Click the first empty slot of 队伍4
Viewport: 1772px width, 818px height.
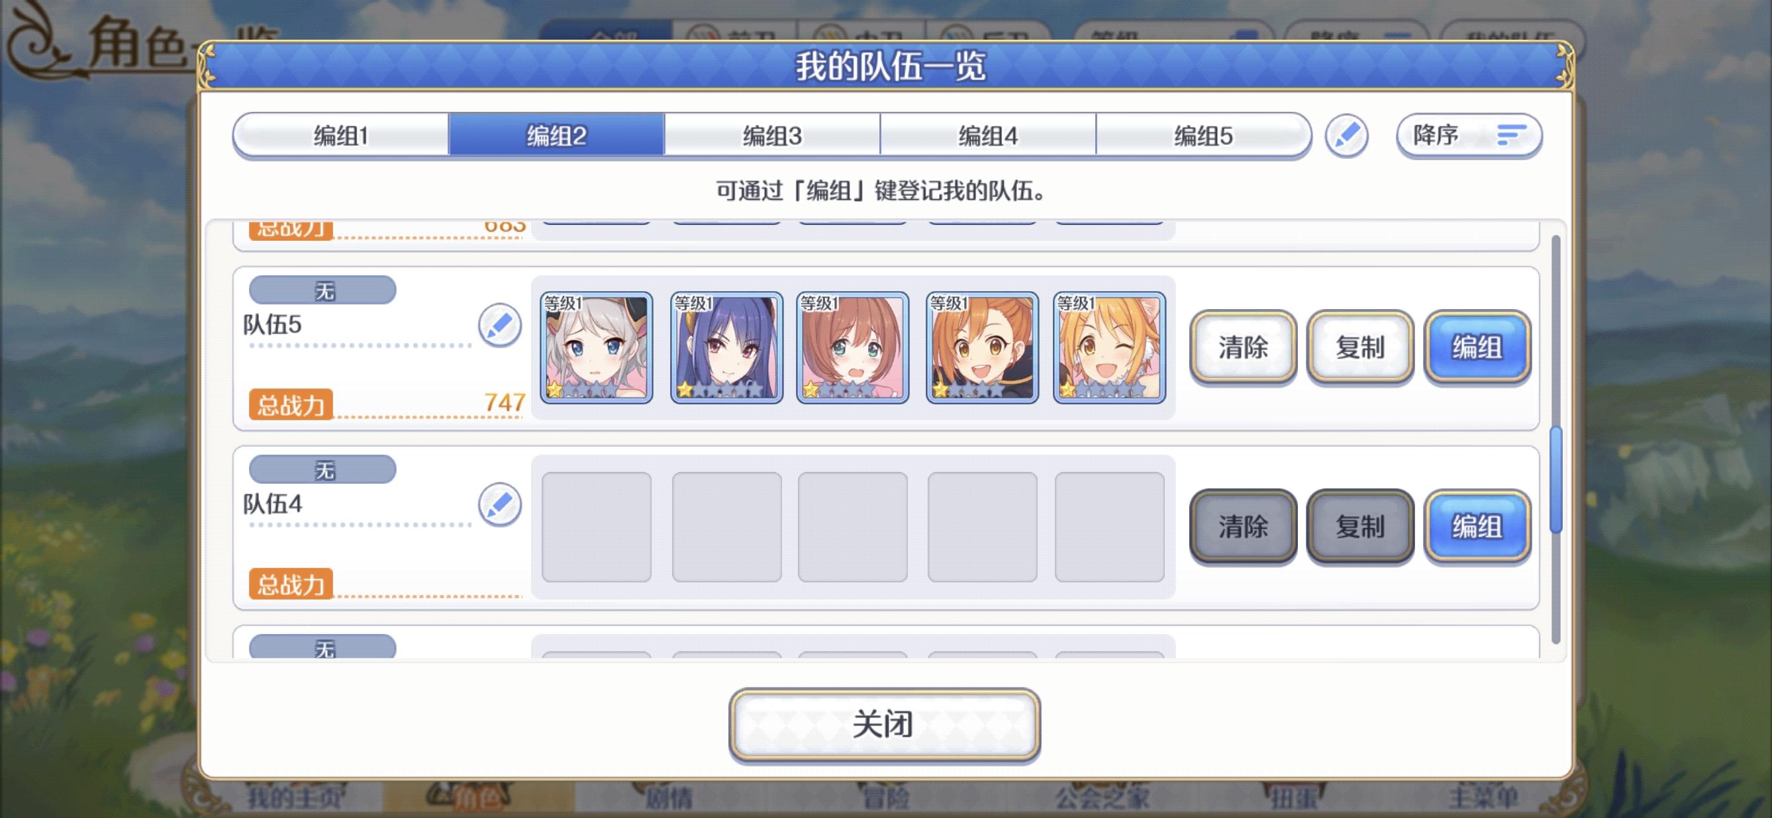pos(597,527)
